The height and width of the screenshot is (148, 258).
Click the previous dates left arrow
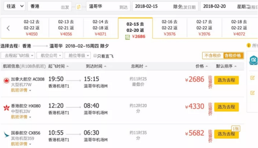coord(8,28)
